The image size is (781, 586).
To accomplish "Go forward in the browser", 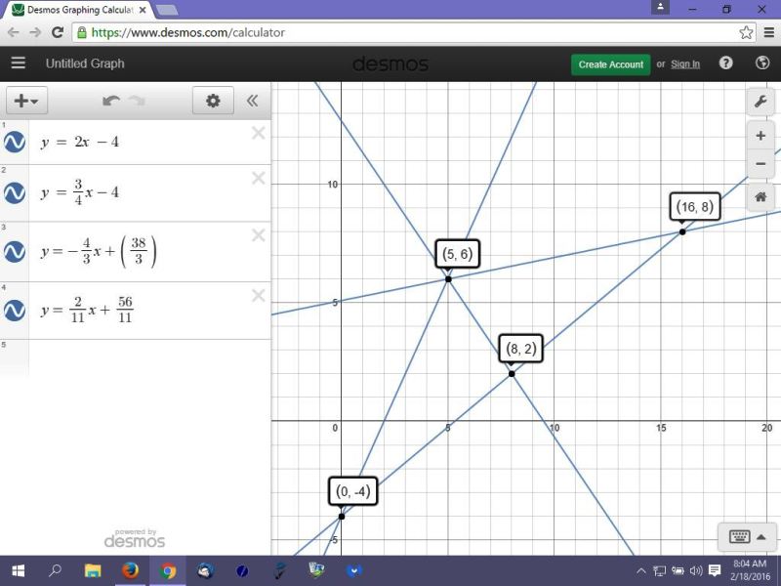I will [35, 32].
